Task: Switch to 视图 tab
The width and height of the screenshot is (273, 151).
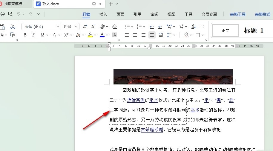Action: [171, 14]
